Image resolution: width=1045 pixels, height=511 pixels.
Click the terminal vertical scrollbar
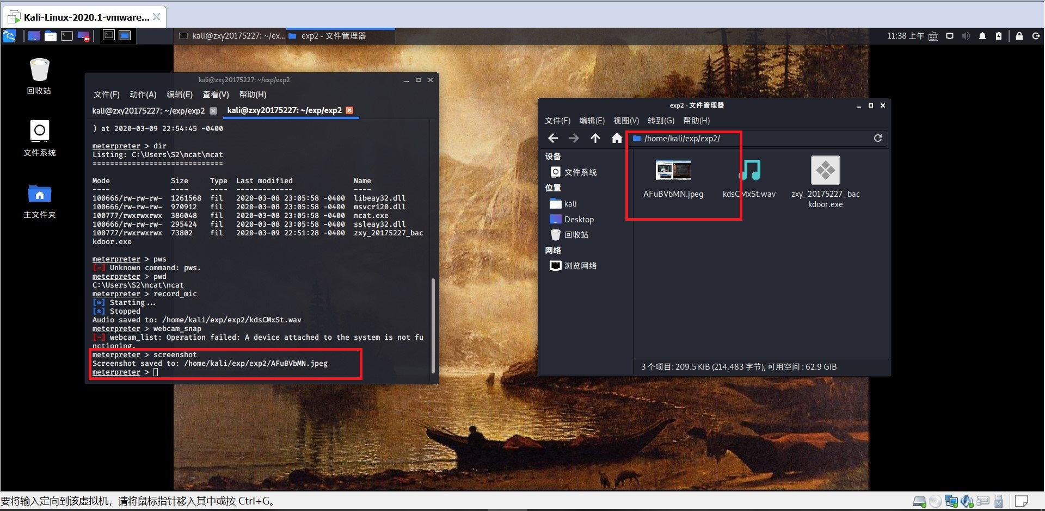433,325
